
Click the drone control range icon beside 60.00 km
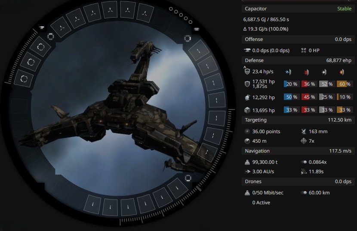click(x=304, y=193)
